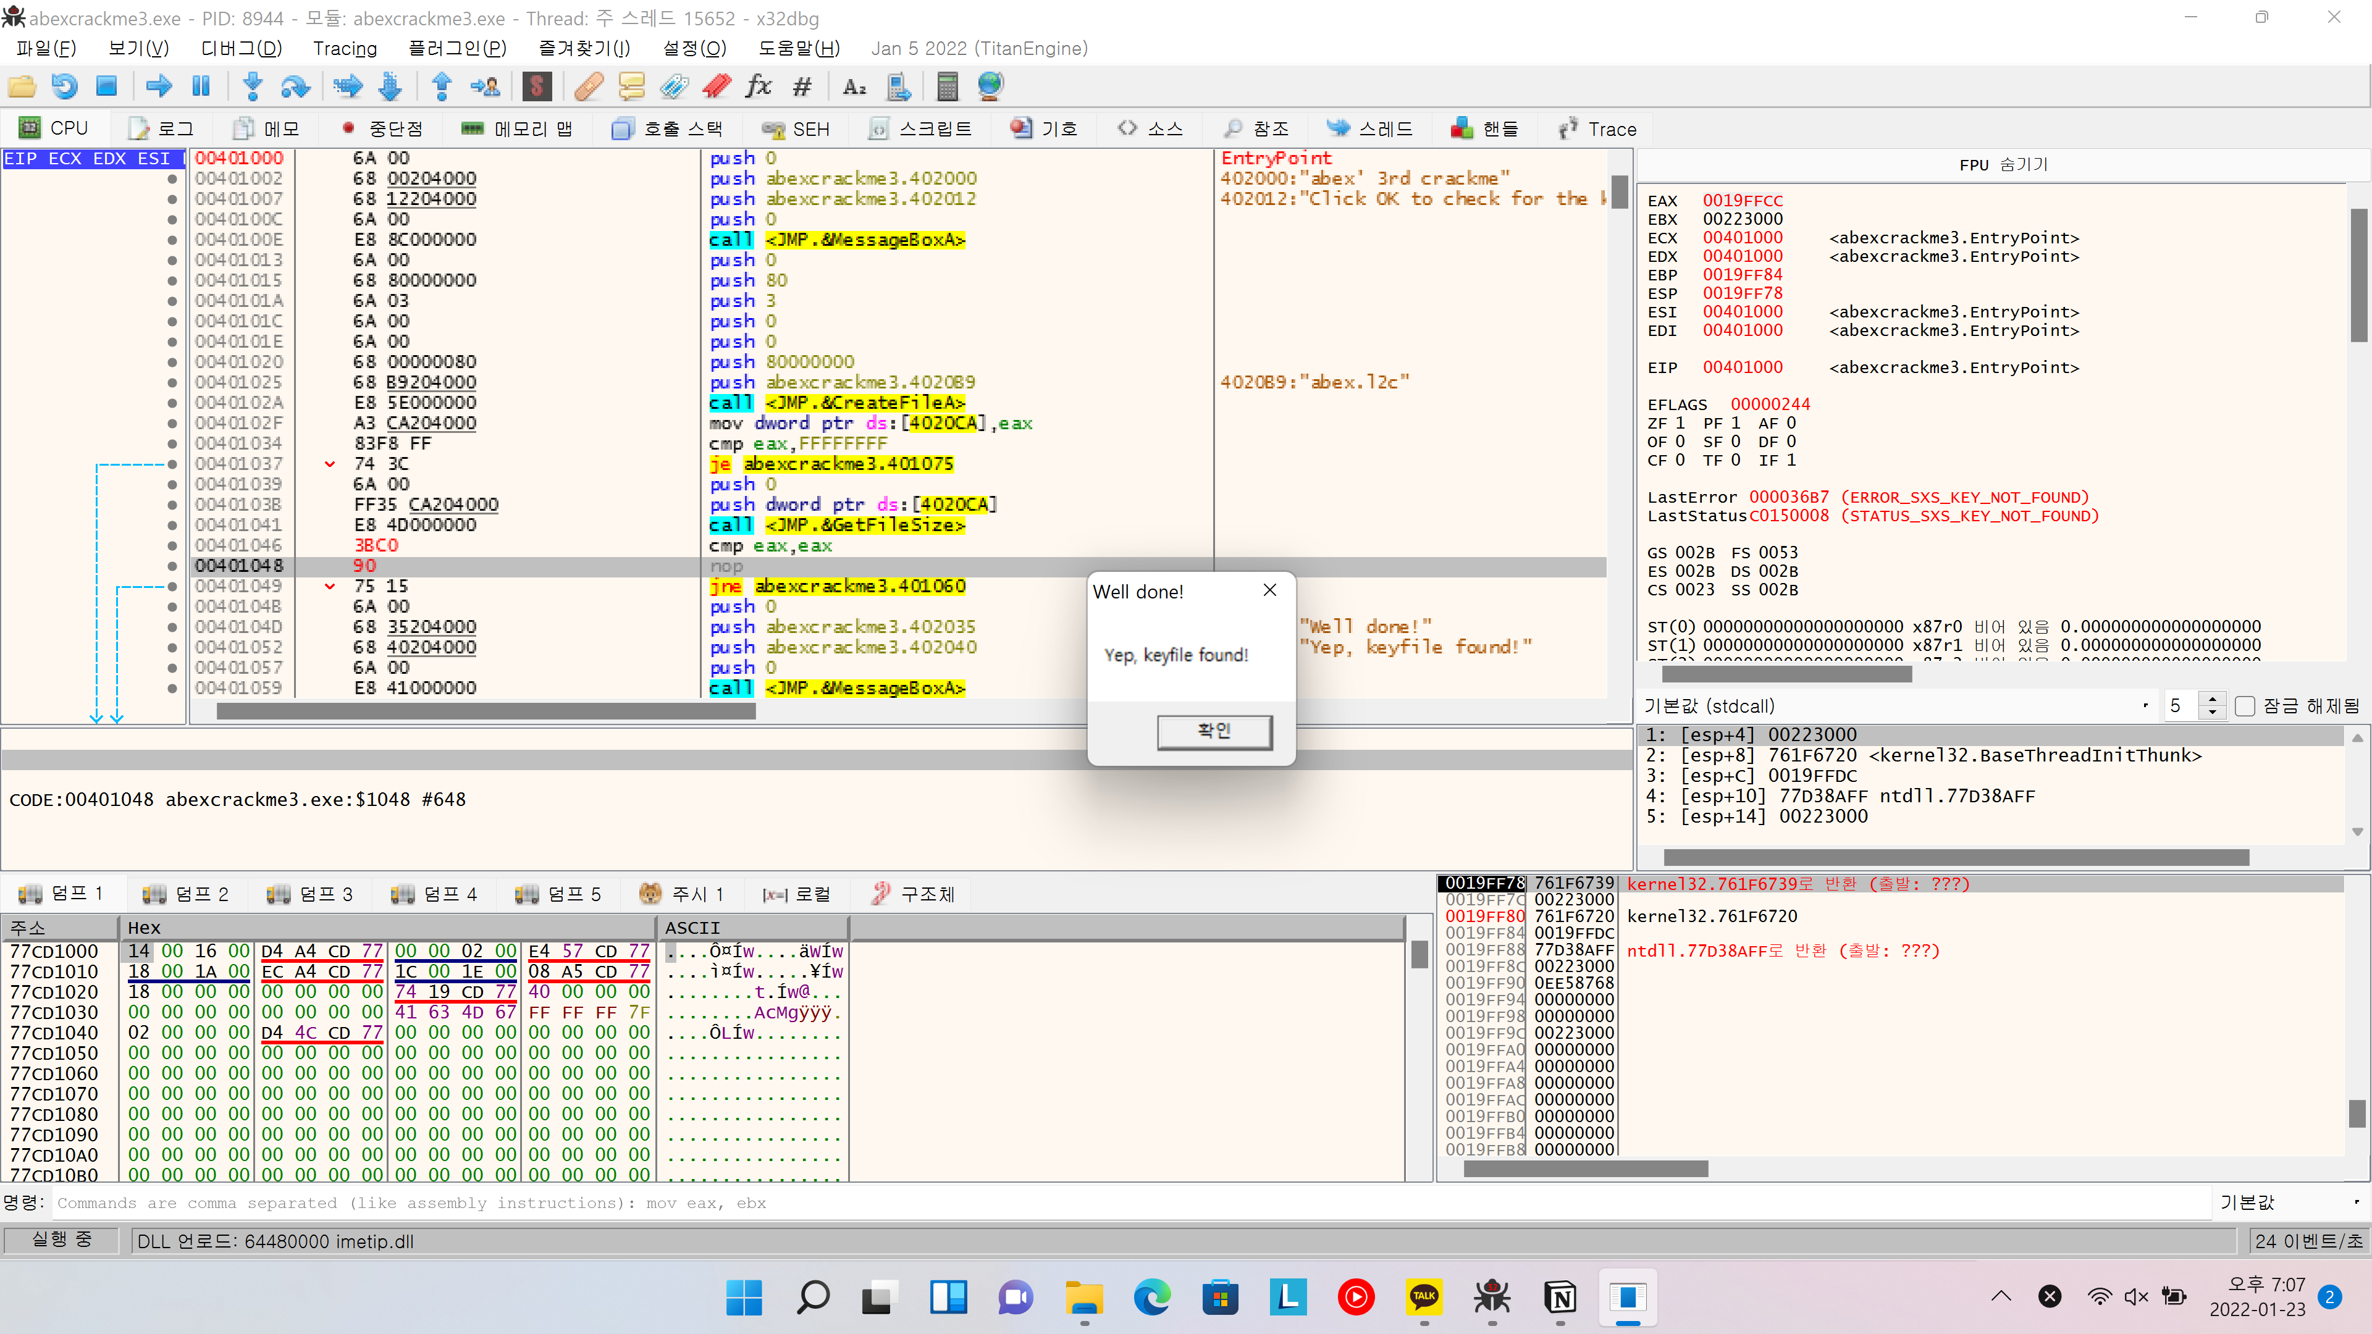The width and height of the screenshot is (2372, 1334).
Task: Restart the debuggee using the restart icon
Action: tap(64, 86)
